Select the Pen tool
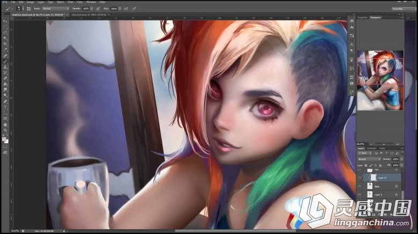The height and width of the screenshot is (234, 418). point(5,102)
